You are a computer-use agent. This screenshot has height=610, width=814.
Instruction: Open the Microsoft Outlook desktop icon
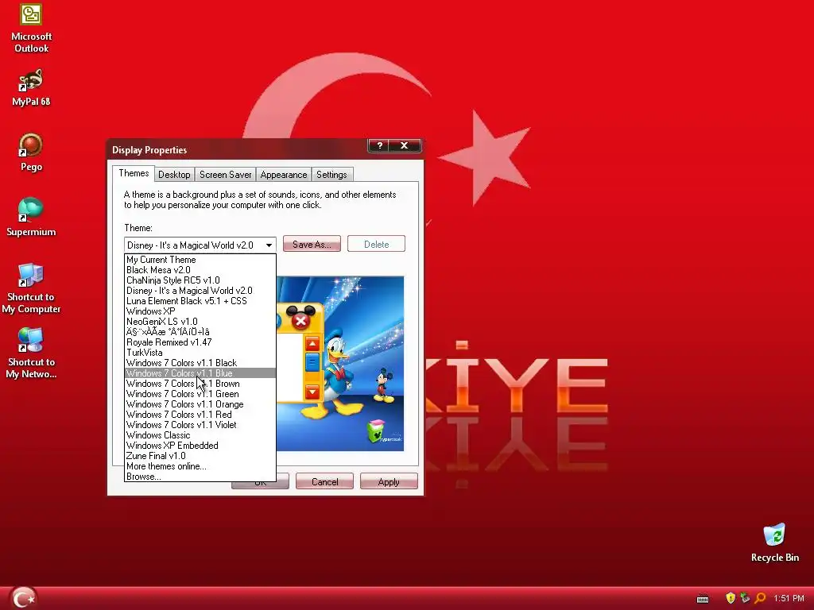pos(31,29)
